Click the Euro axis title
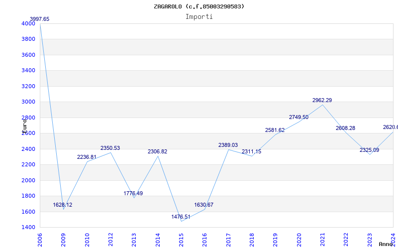Viewport: 398px width, 249px height. tap(24, 125)
